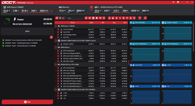Click the 'Power - Initializing' log entry
Viewport: 195px width, 106px height.
point(20,43)
